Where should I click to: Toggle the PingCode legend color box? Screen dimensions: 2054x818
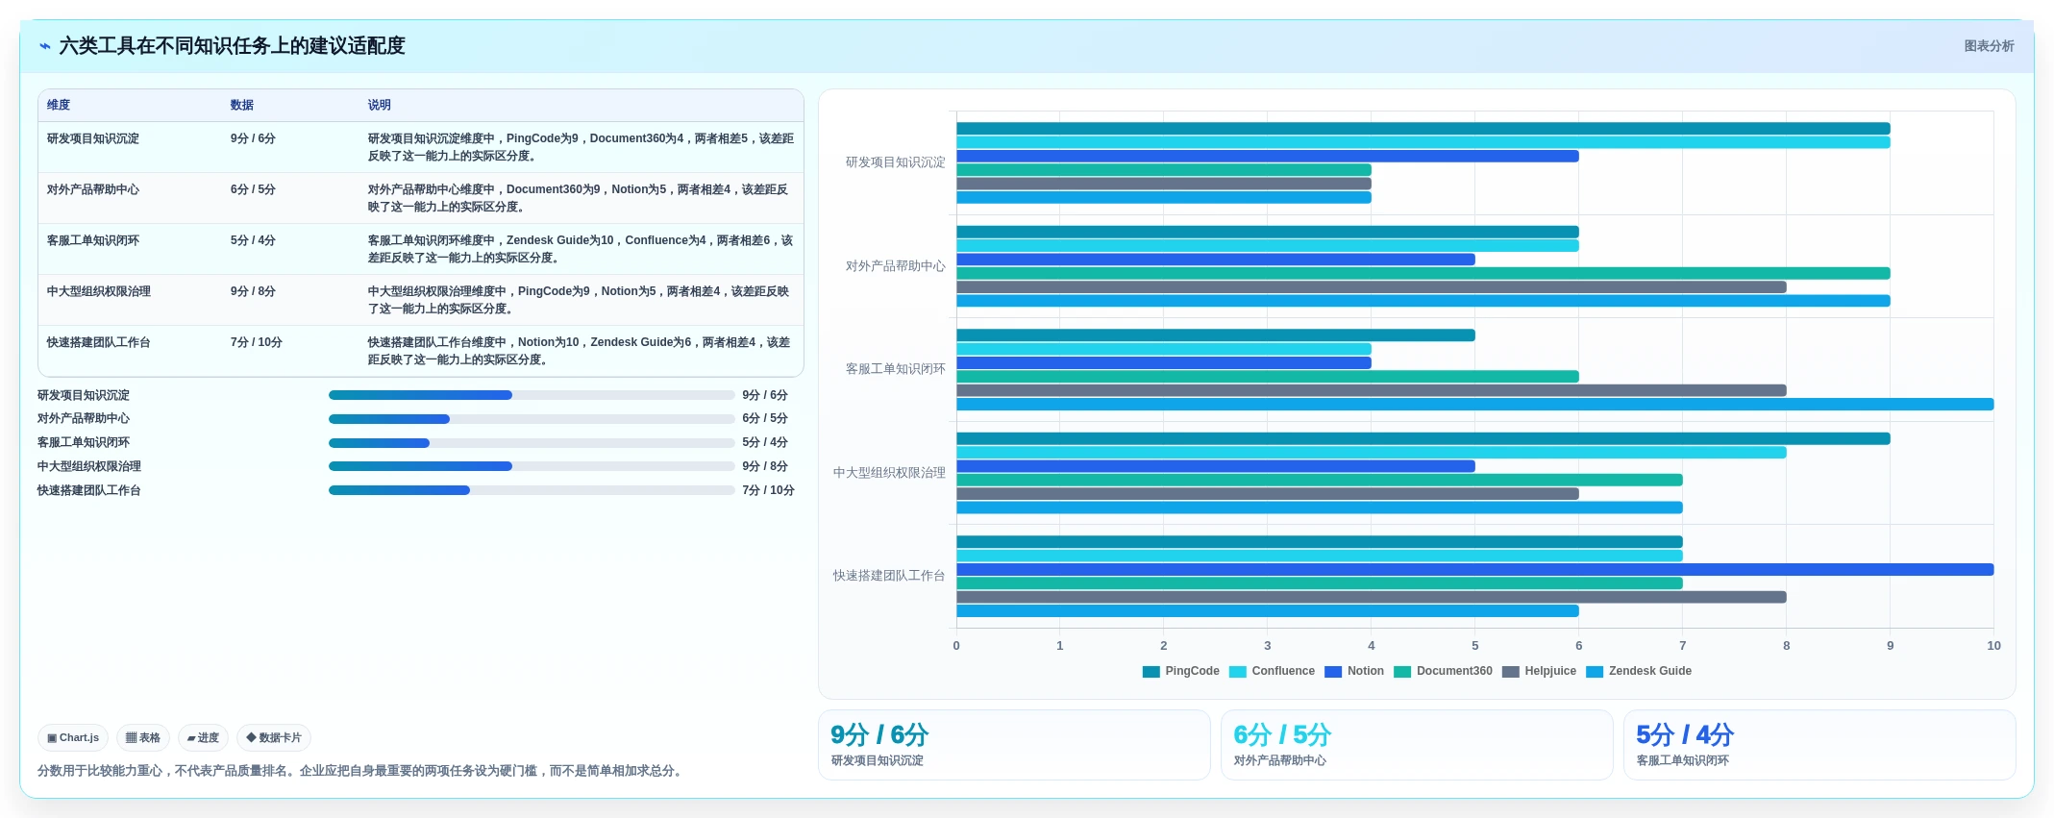(x=1151, y=672)
